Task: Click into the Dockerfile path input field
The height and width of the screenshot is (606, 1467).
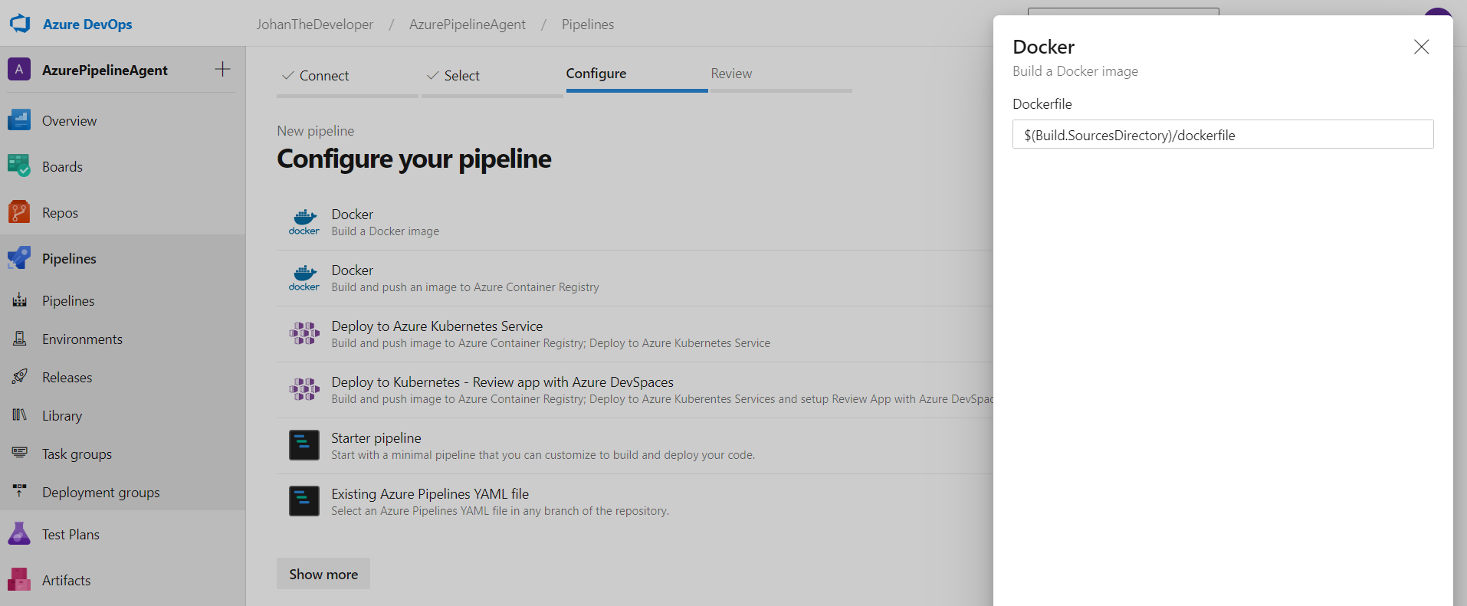Action: [1222, 135]
